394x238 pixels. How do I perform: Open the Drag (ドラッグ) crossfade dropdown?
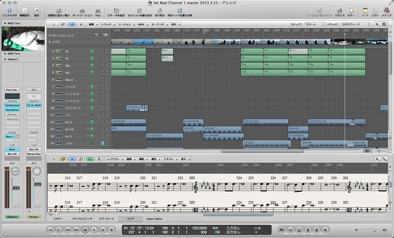(x=356, y=25)
